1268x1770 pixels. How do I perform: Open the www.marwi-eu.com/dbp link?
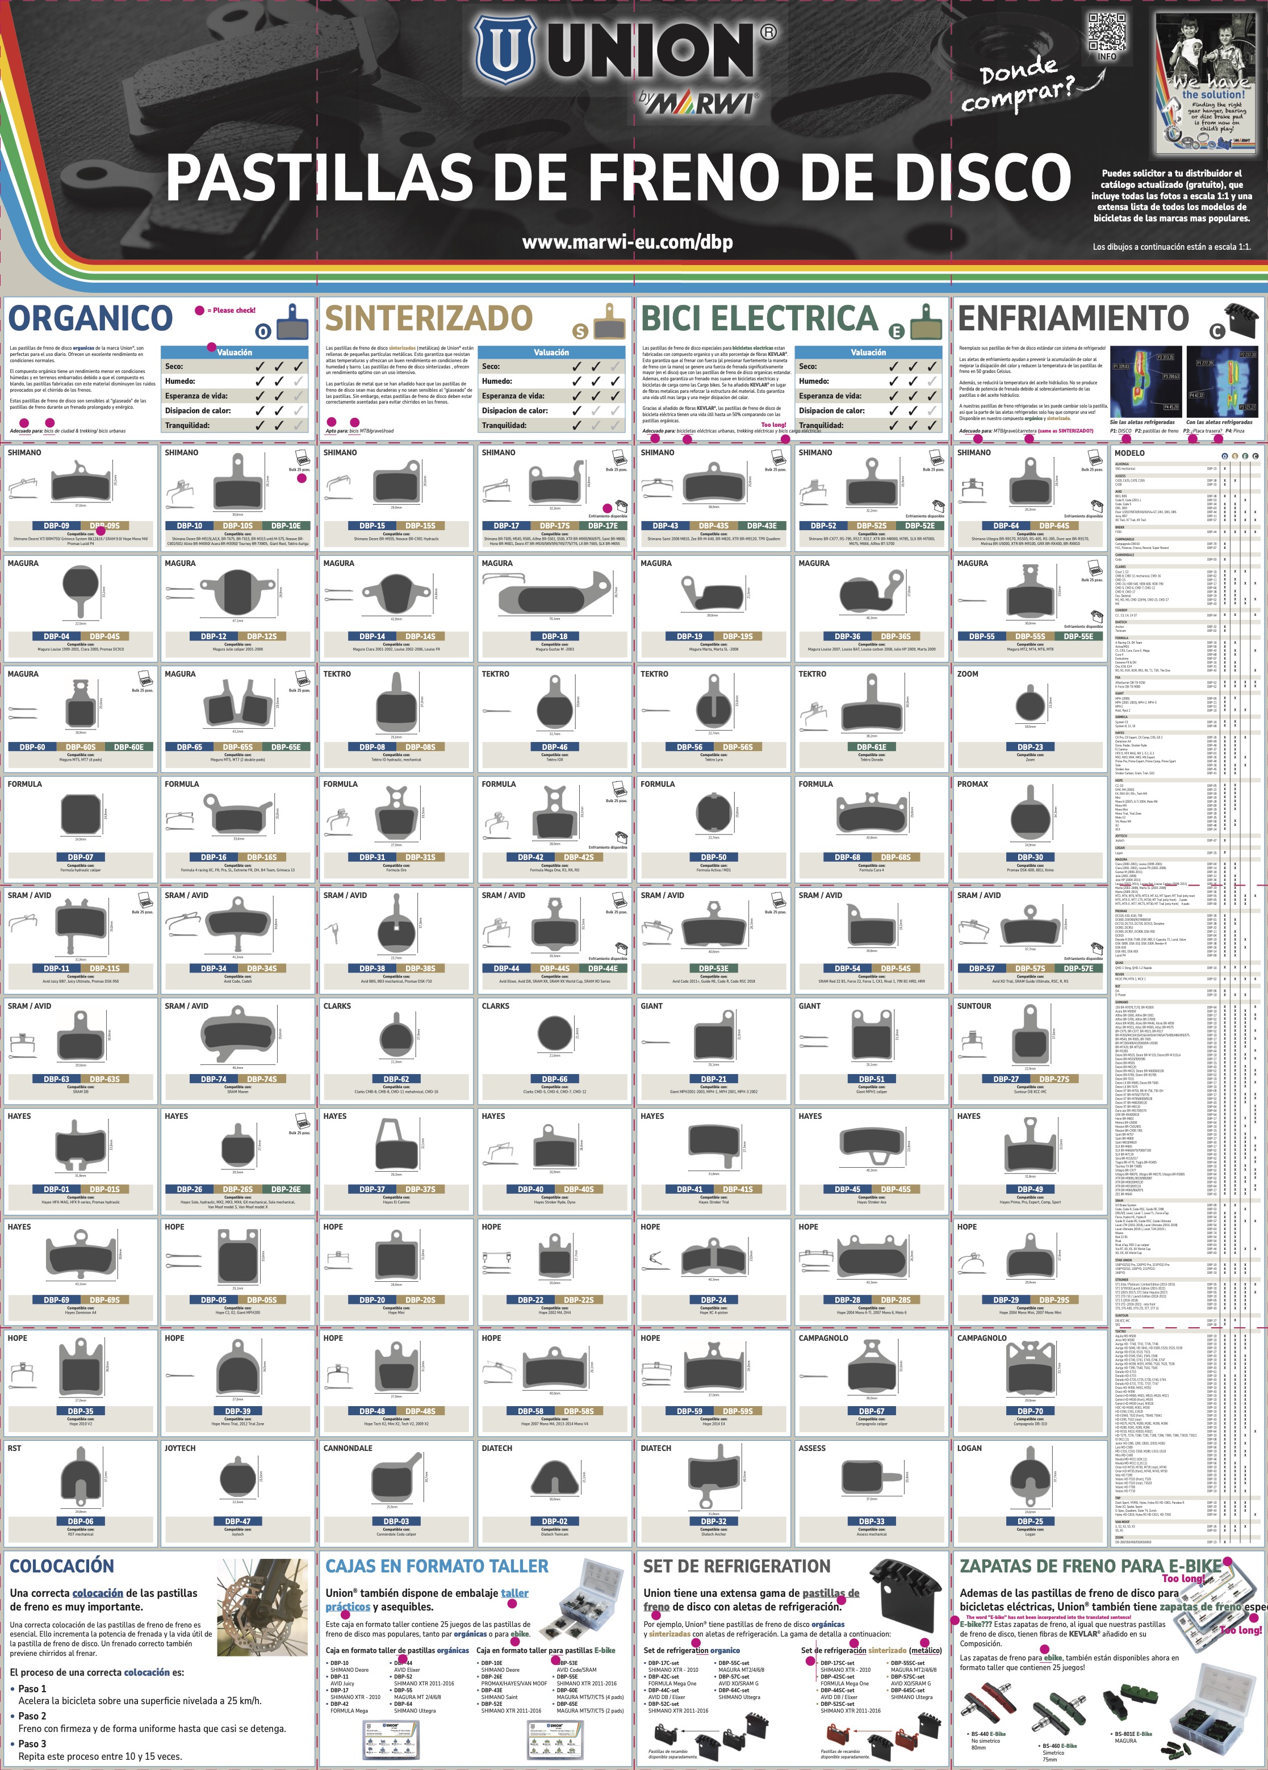[x=627, y=241]
